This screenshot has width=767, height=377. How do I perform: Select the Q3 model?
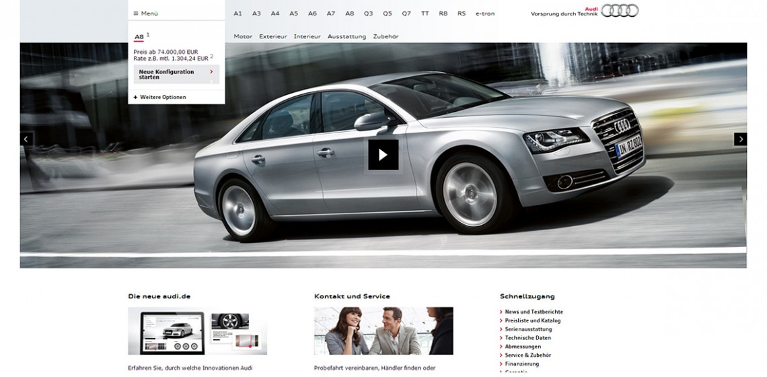(368, 13)
